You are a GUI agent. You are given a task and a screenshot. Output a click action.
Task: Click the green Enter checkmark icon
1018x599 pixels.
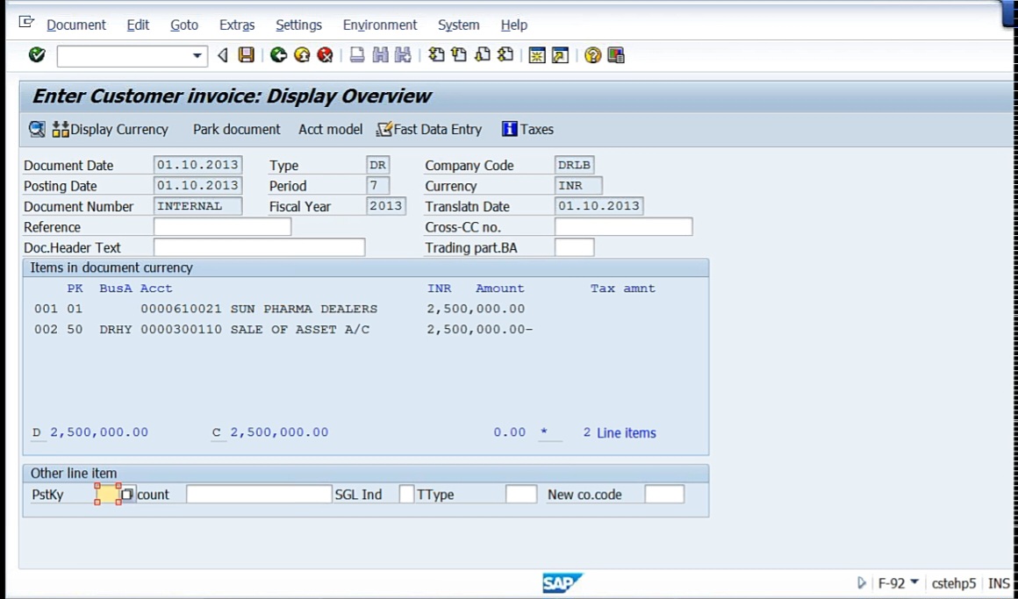(x=37, y=55)
